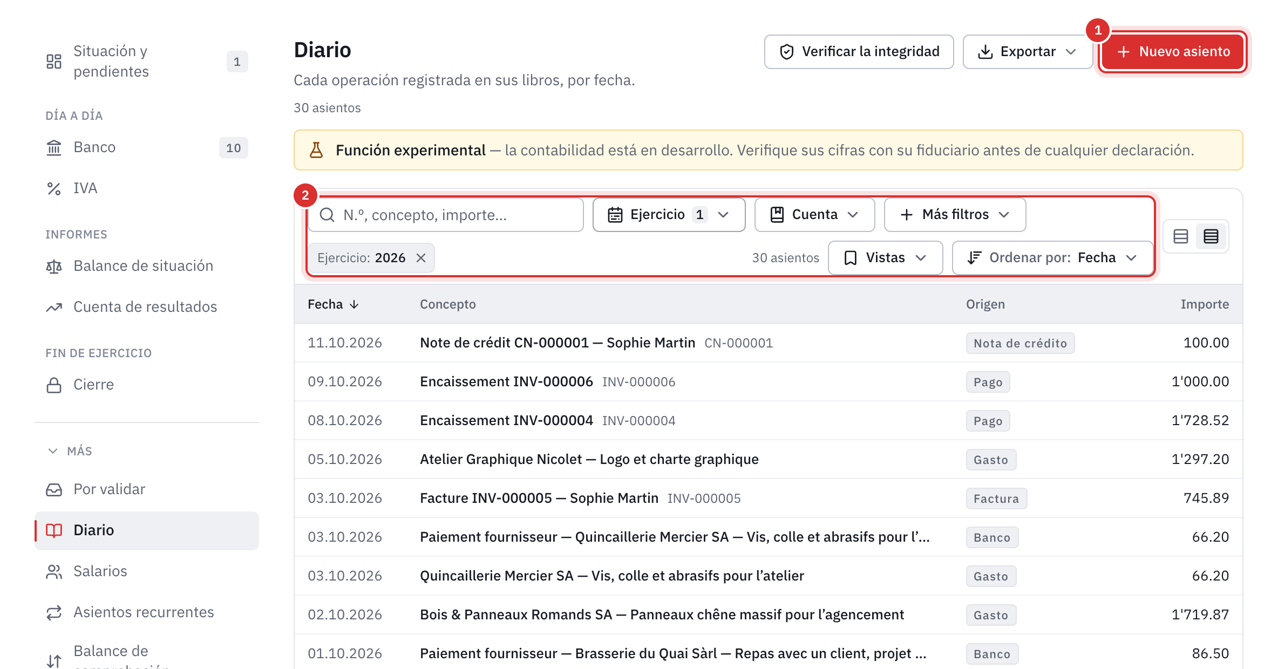The height and width of the screenshot is (669, 1278).
Task: Open the Ejercicio filter dropdown
Action: coord(669,215)
